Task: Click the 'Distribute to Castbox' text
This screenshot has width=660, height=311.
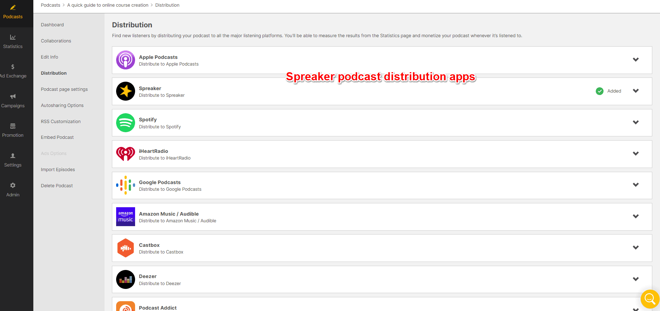Action: click(161, 252)
